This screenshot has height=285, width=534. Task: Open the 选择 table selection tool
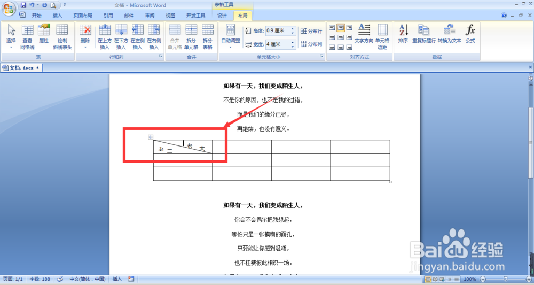[x=11, y=36]
